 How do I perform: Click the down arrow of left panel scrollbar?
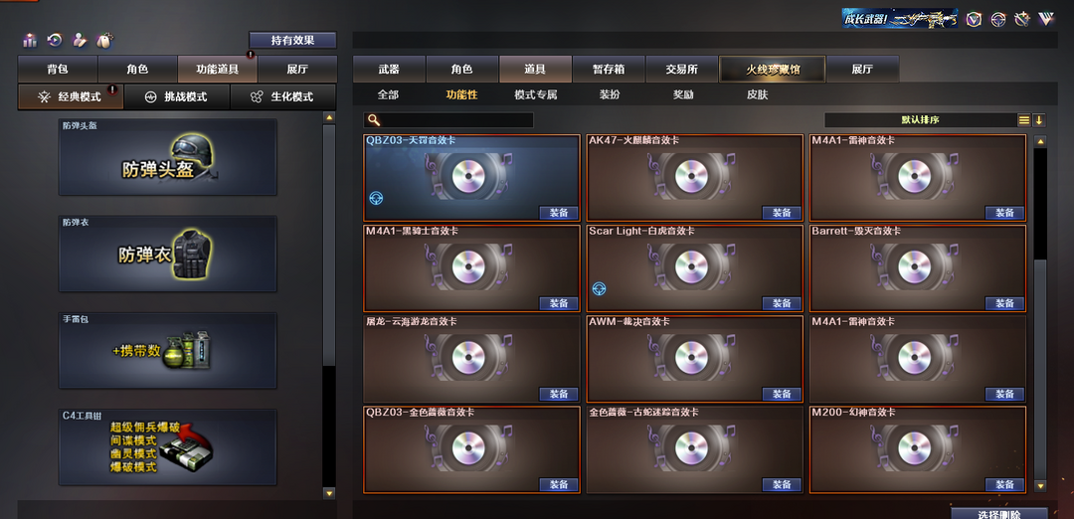329,492
